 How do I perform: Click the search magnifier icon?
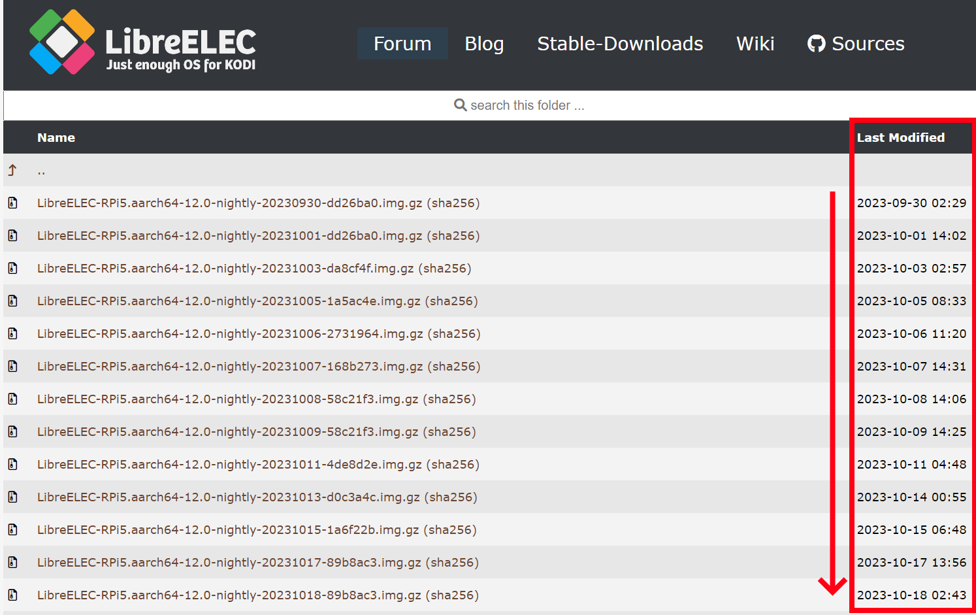pyautogui.click(x=460, y=105)
